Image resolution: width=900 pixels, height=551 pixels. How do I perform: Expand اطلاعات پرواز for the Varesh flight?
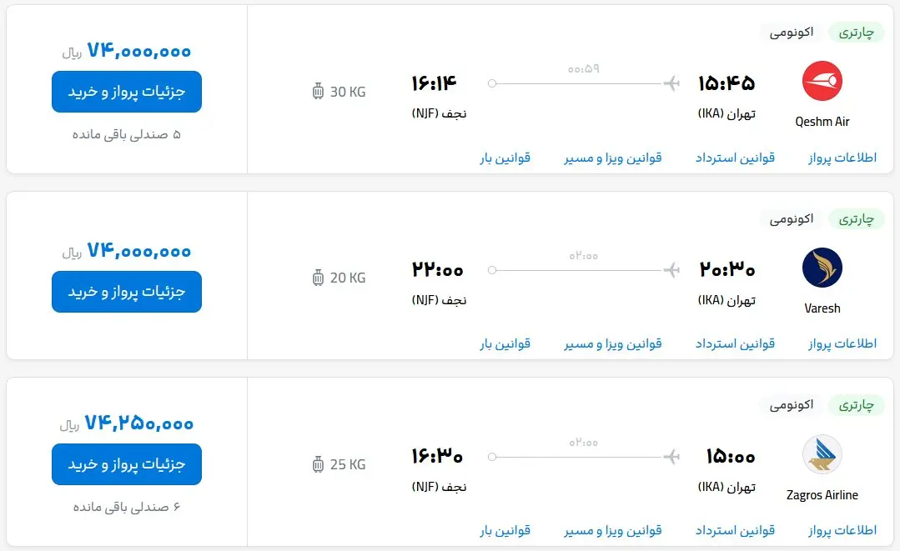coord(842,343)
